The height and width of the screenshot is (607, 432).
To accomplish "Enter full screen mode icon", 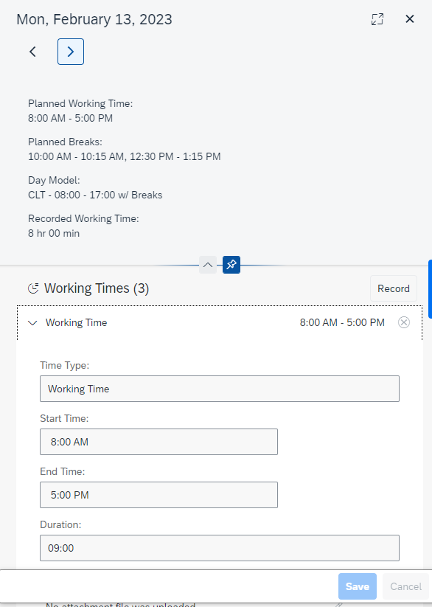I will [x=377, y=19].
